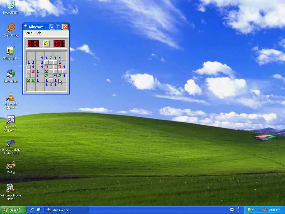
Task: Click the question mark help tray icon
Action: (x=232, y=210)
